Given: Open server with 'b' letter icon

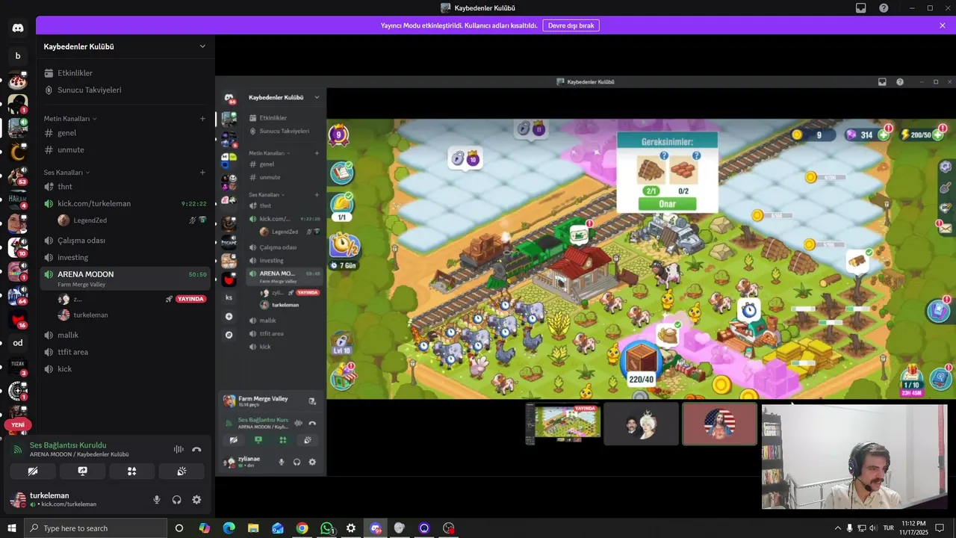Looking at the screenshot, I should pyautogui.click(x=18, y=56).
